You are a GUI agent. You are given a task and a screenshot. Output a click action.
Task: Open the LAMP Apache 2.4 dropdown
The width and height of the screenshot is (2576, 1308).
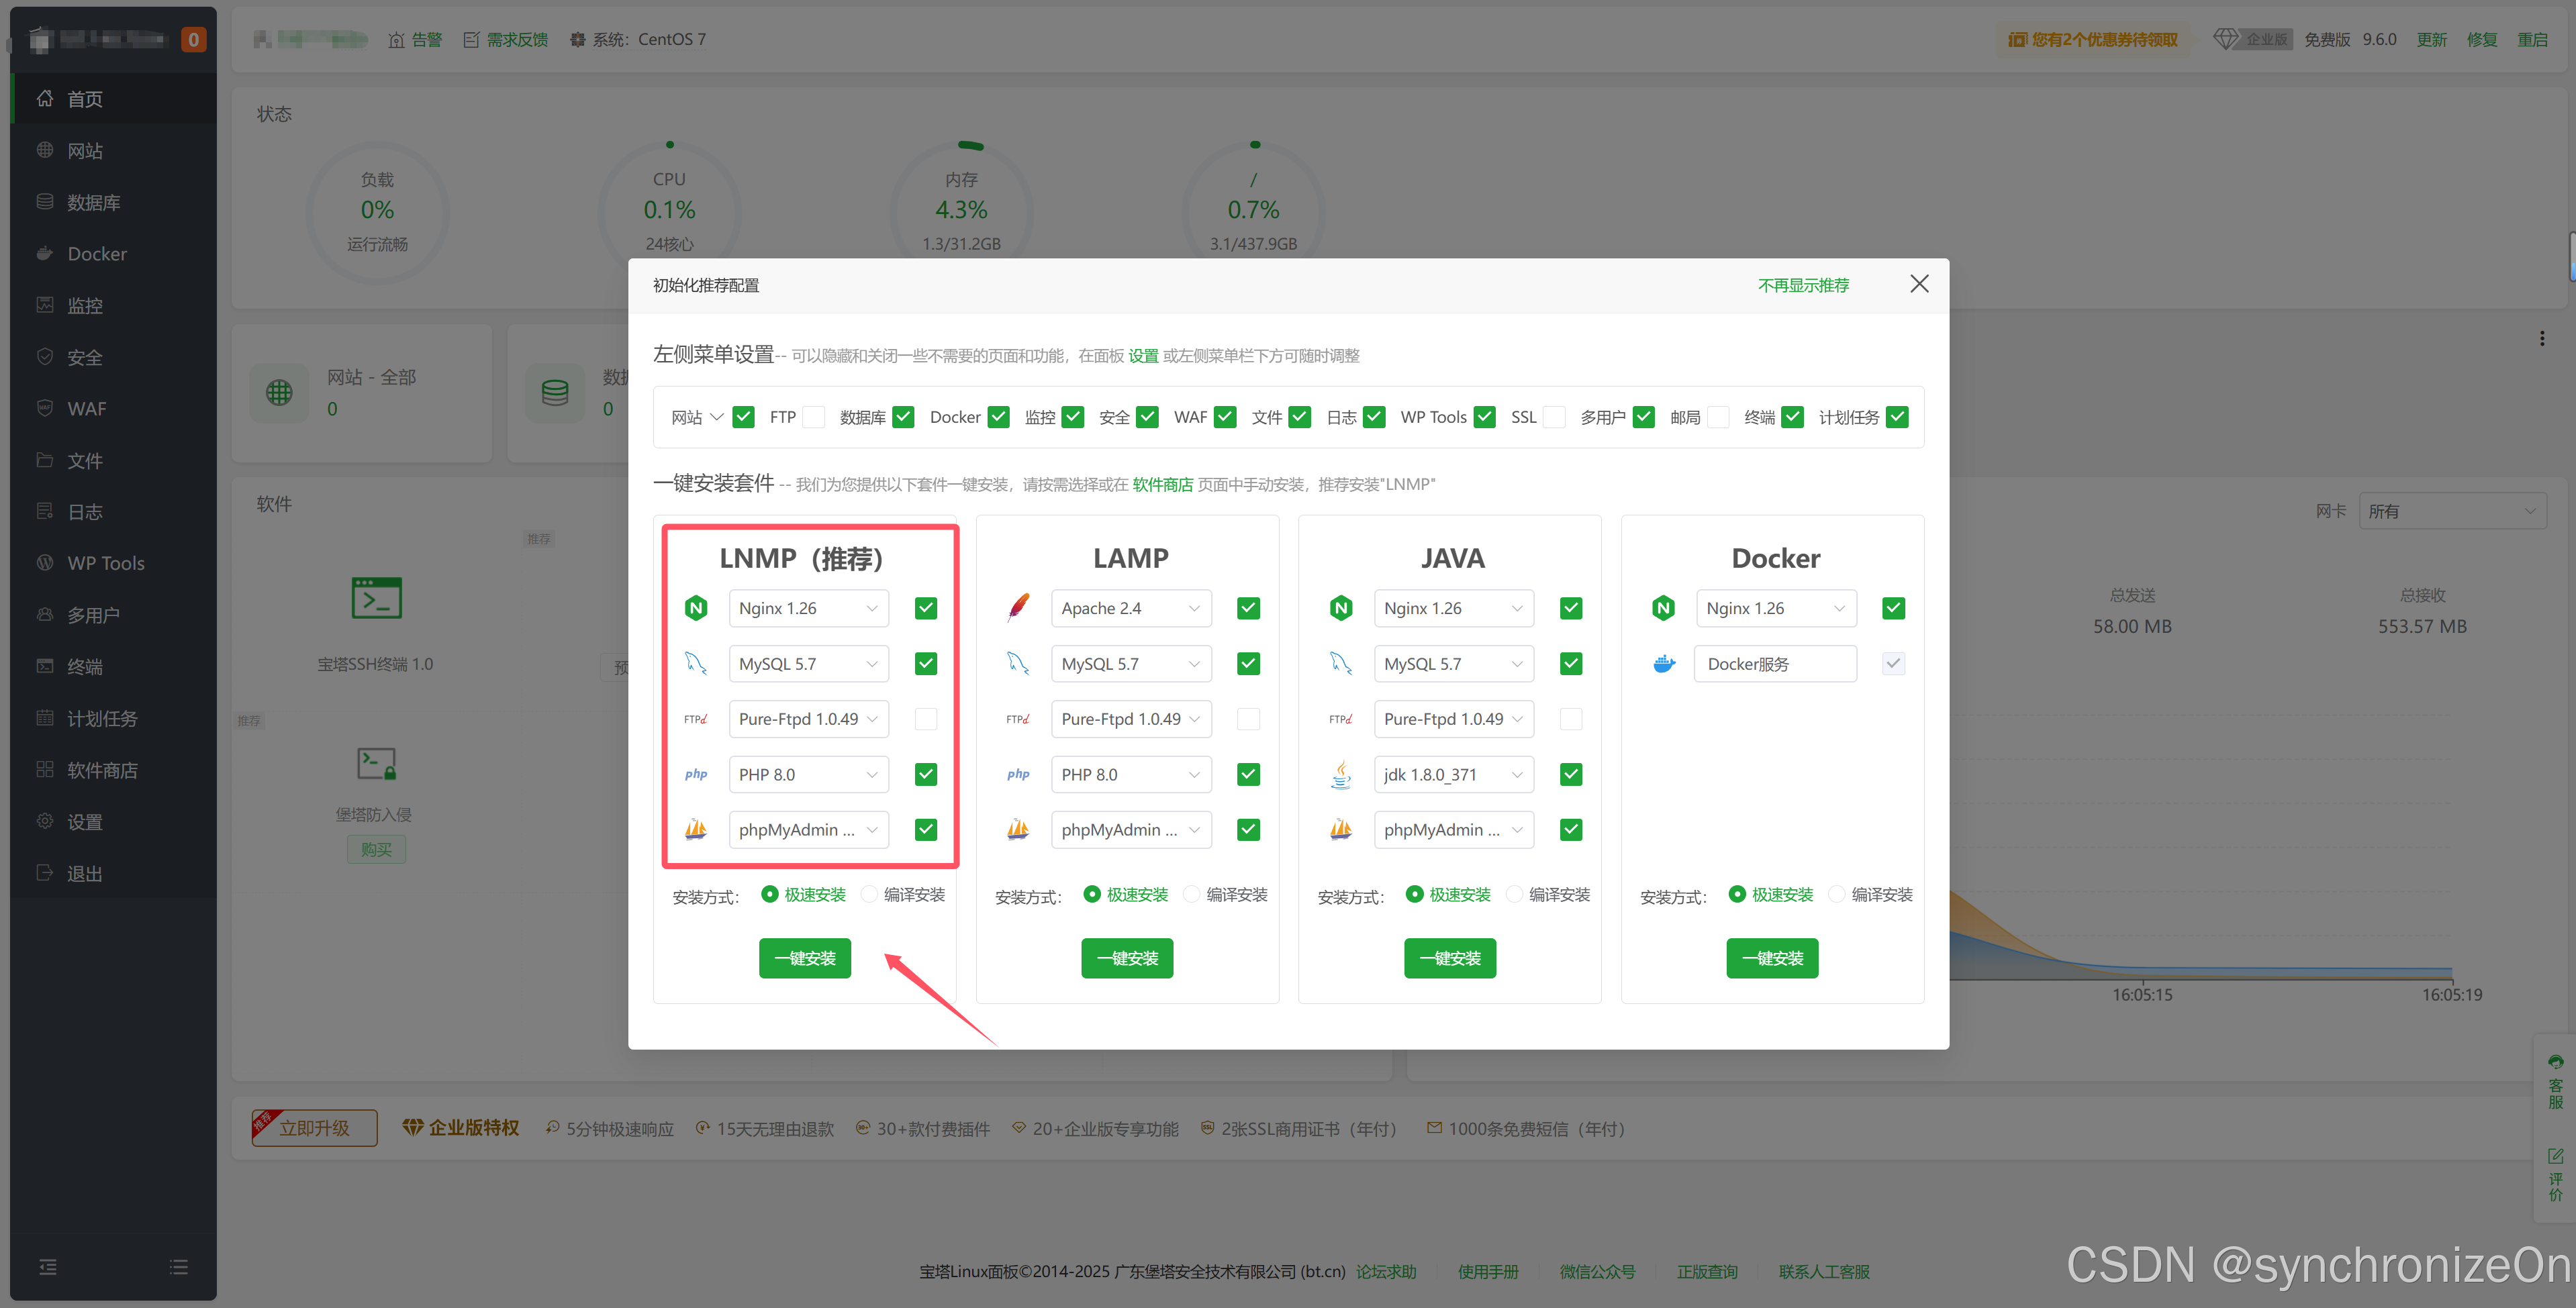click(1130, 608)
